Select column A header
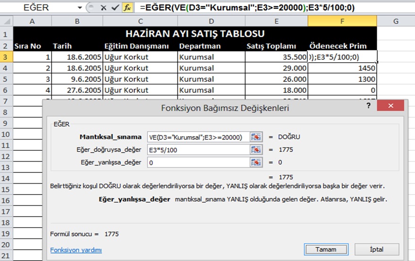415x261 pixels. [32, 21]
